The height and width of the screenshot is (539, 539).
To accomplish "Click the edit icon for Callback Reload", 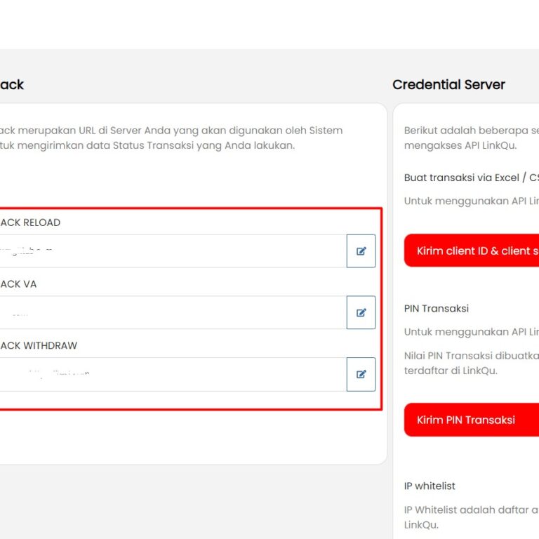I will click(361, 251).
